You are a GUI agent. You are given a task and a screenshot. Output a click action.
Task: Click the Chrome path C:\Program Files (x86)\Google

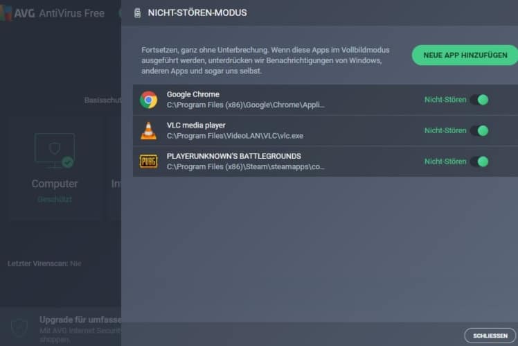coord(245,105)
